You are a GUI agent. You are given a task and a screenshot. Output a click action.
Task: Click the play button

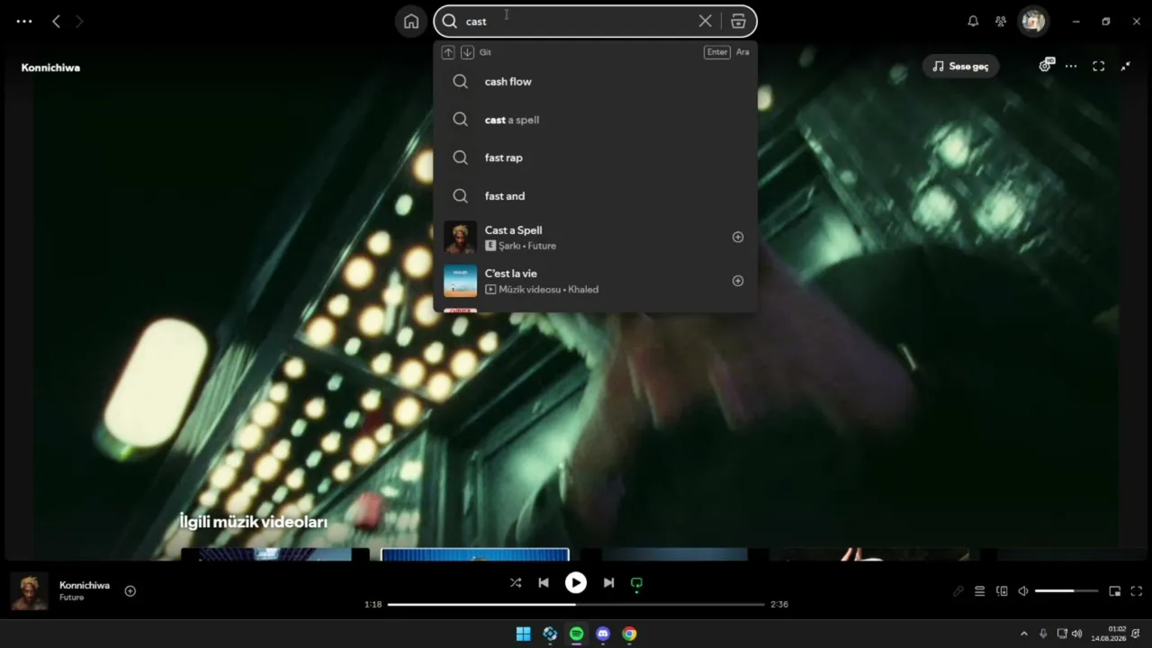[576, 583]
